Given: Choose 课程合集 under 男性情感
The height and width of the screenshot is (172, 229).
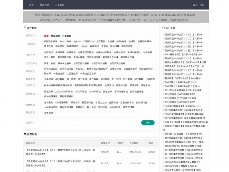Looking at the screenshot, I should pyautogui.click(x=48, y=91).
